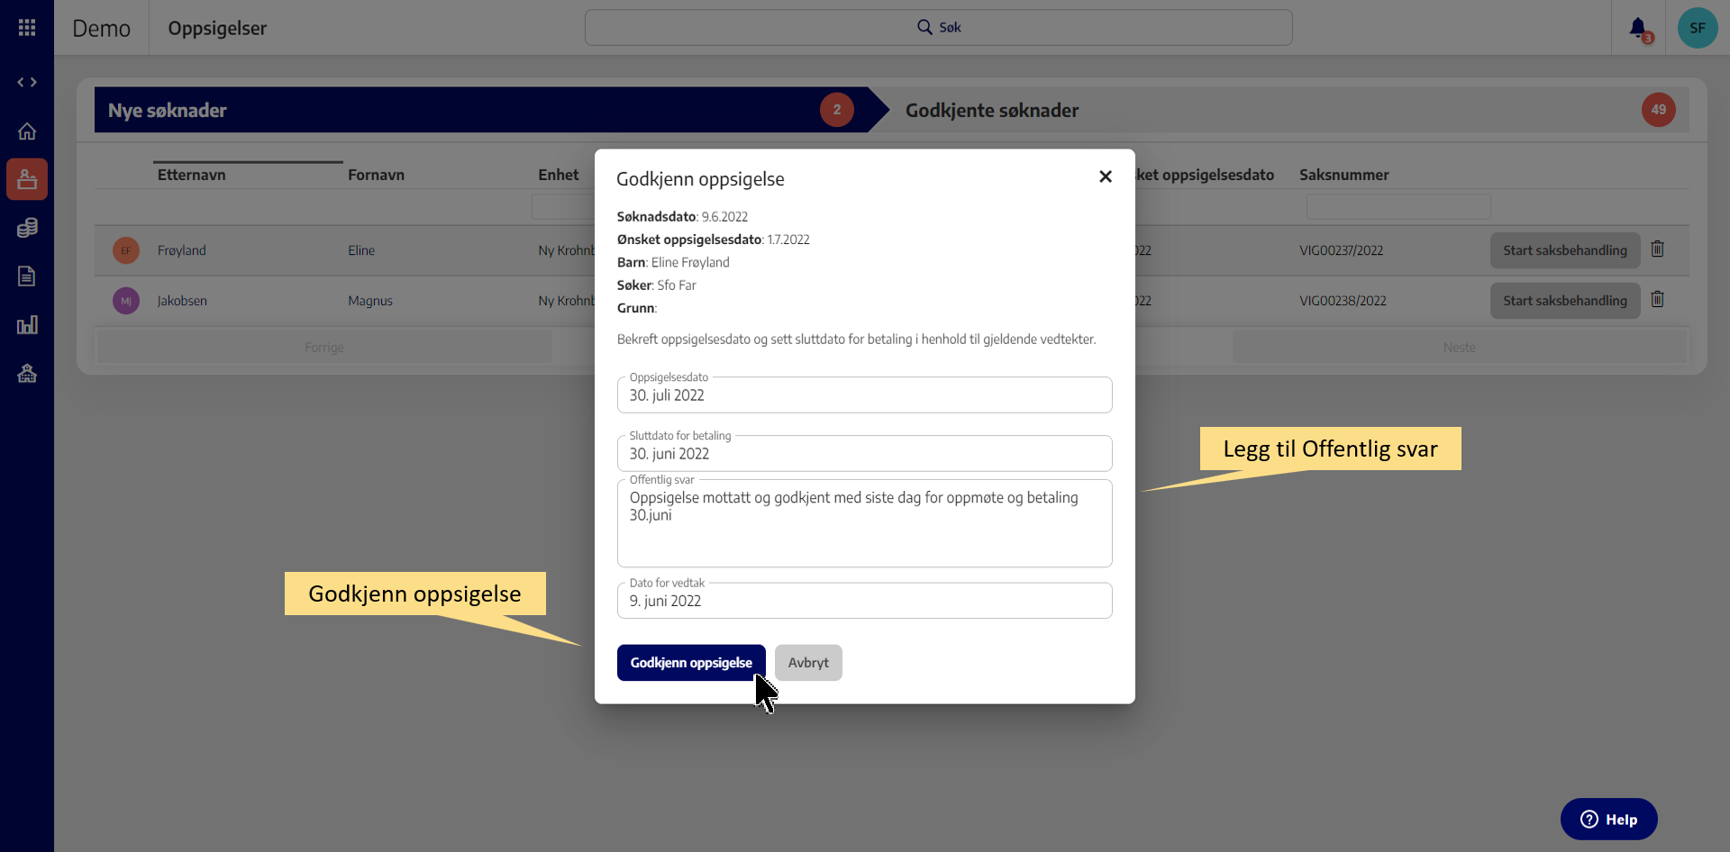Toggle the sidebar expand arrows icon
Viewport: 1730px width, 852px height.
27,82
